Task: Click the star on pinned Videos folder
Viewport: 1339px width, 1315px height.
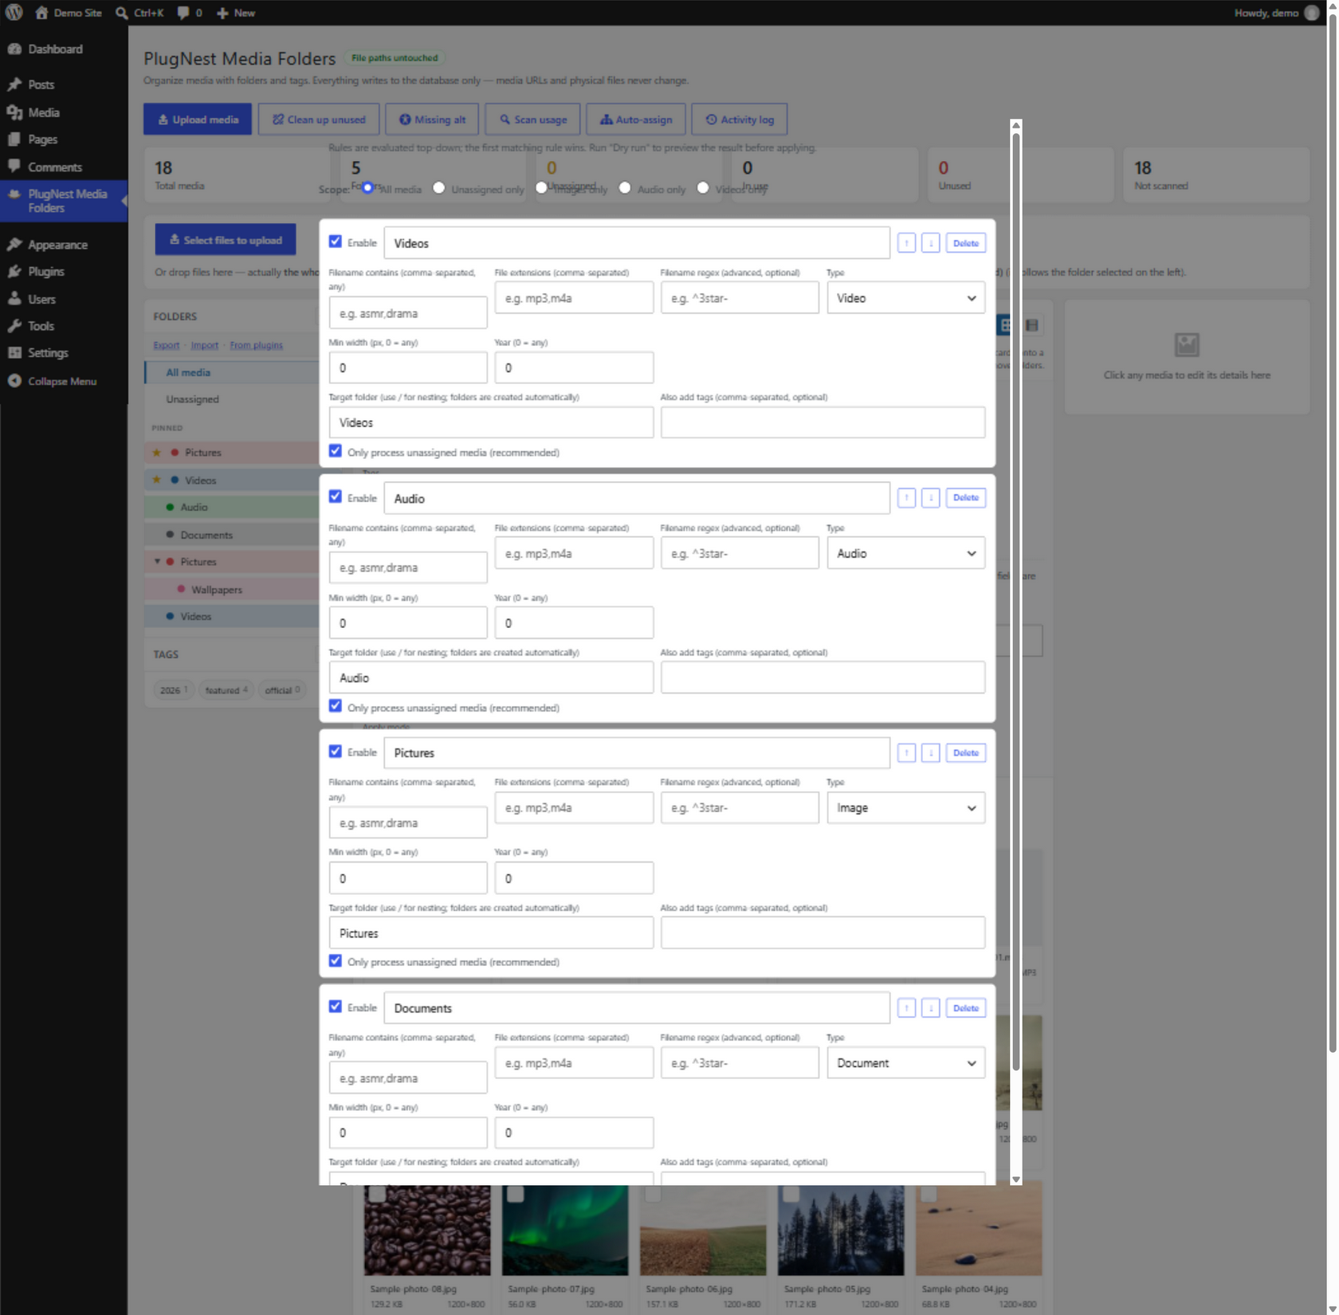Action: pyautogui.click(x=157, y=480)
